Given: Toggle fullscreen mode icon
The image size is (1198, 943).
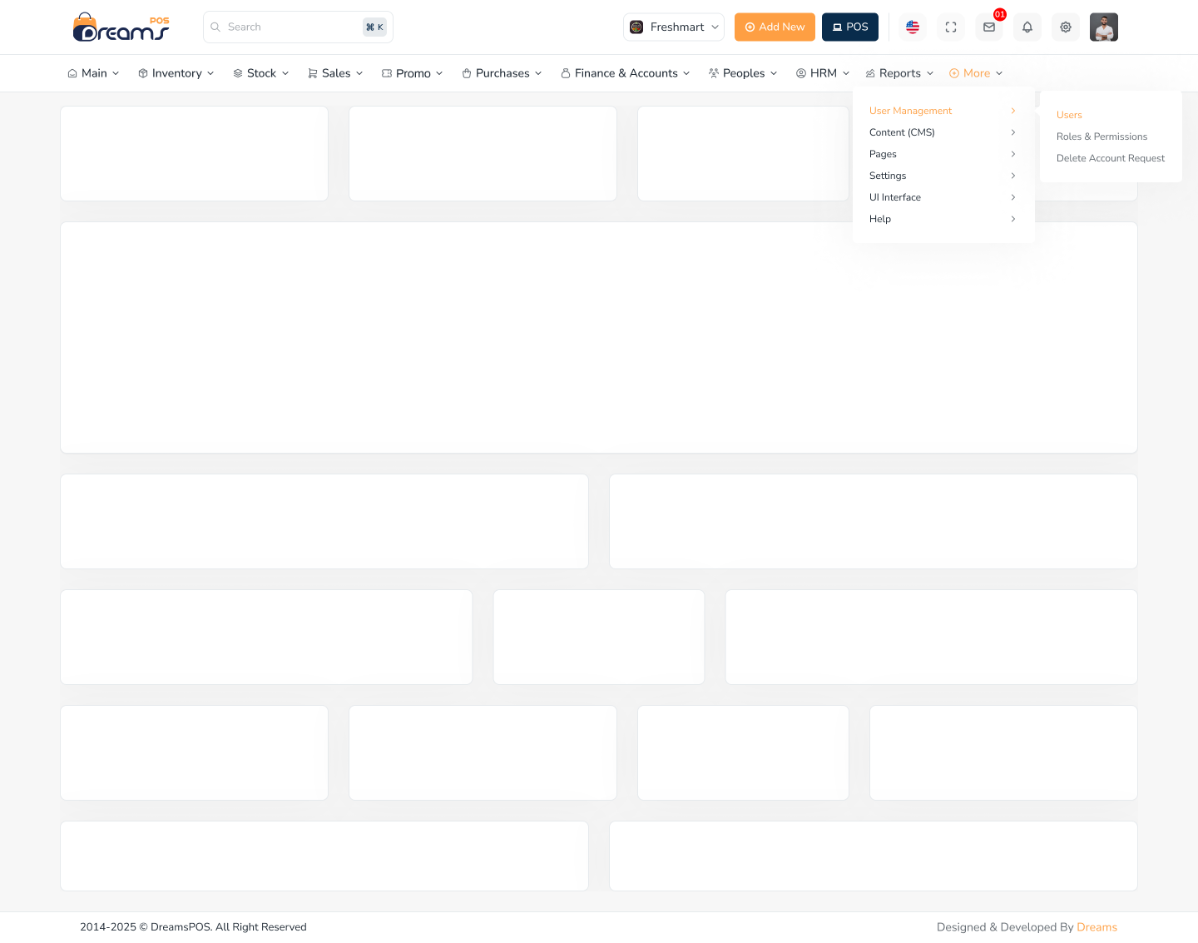Looking at the screenshot, I should point(951,27).
